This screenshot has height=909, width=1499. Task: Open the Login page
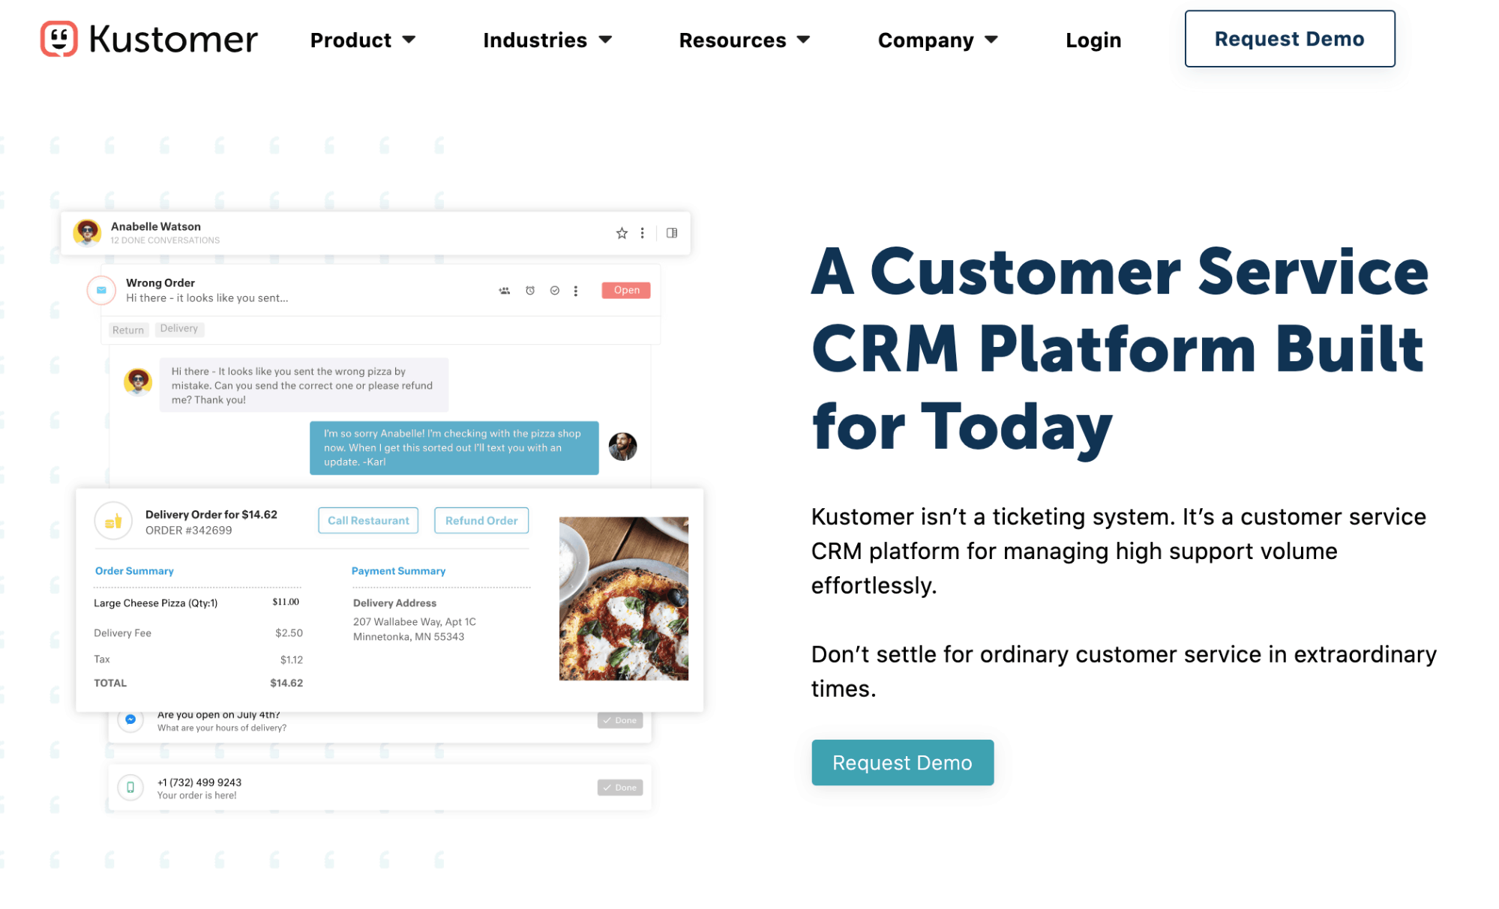click(x=1093, y=40)
